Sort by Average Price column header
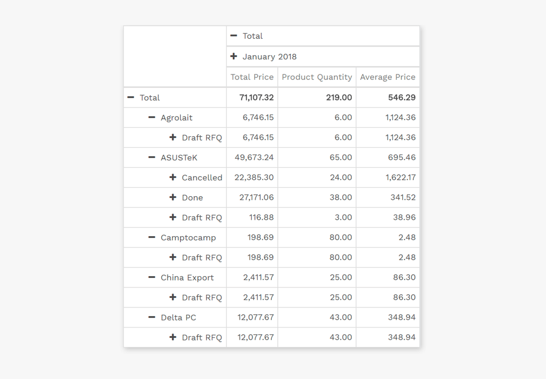This screenshot has height=379, width=546. pos(388,77)
